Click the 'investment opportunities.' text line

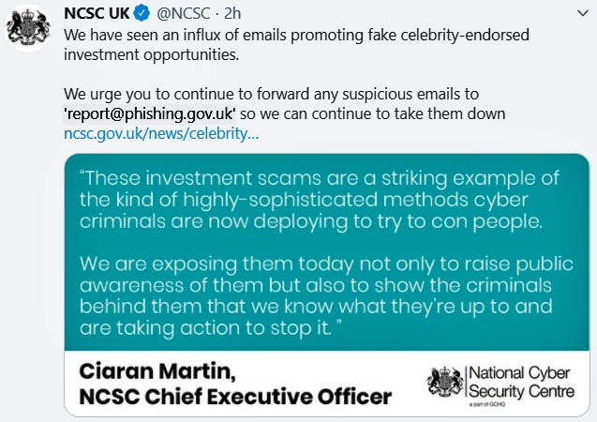pyautogui.click(x=152, y=54)
